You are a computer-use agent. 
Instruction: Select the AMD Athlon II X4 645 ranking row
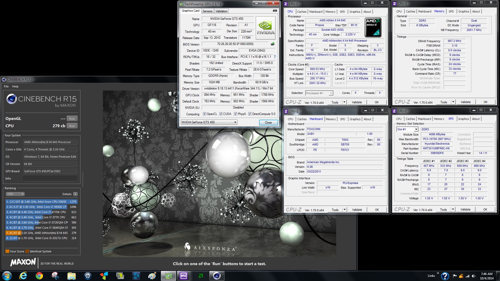[41, 233]
